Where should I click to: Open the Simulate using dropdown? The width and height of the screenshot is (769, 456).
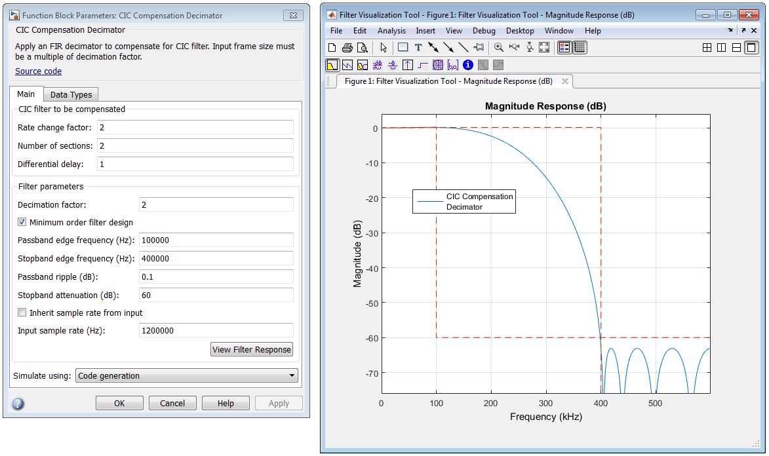pos(186,375)
